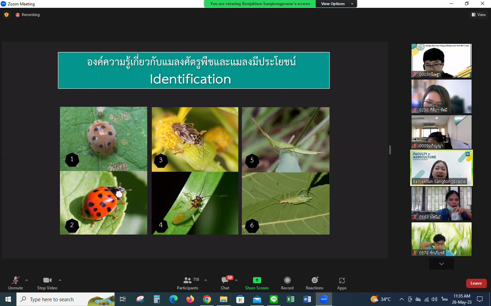Expand the arrow next to Participants

point(206,280)
